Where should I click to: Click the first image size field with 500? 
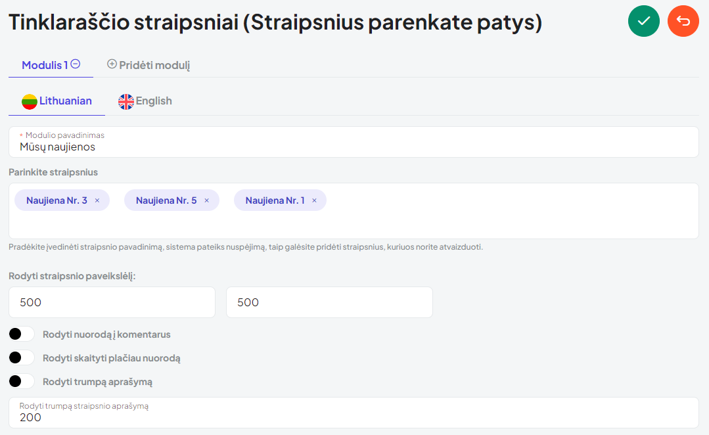click(112, 302)
